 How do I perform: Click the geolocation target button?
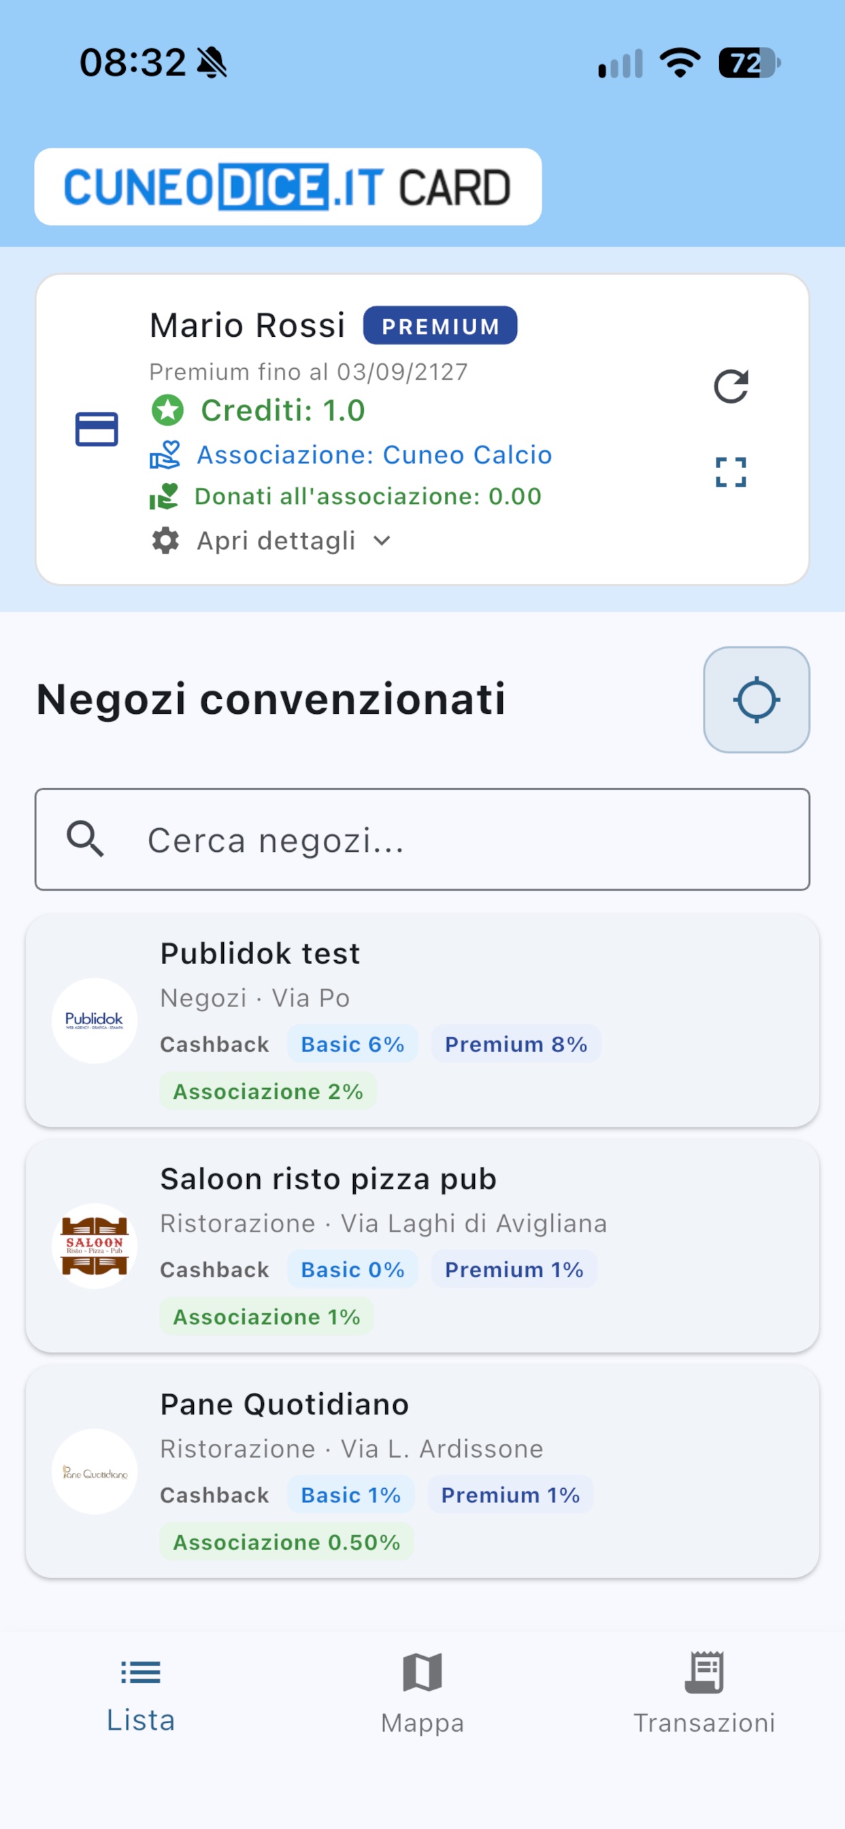[757, 699]
